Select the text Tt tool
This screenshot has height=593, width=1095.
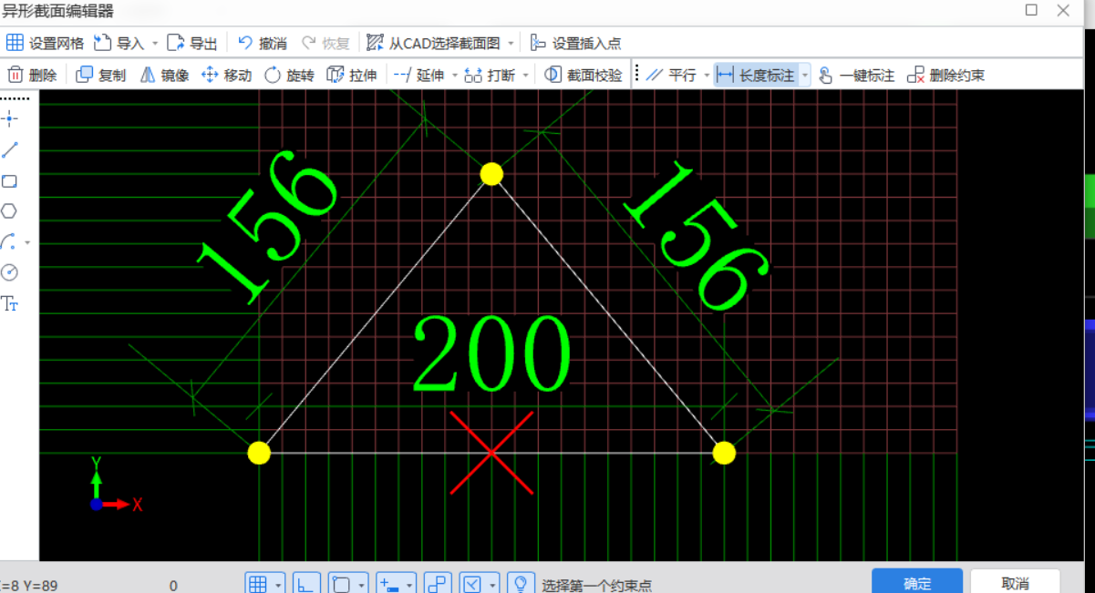10,303
